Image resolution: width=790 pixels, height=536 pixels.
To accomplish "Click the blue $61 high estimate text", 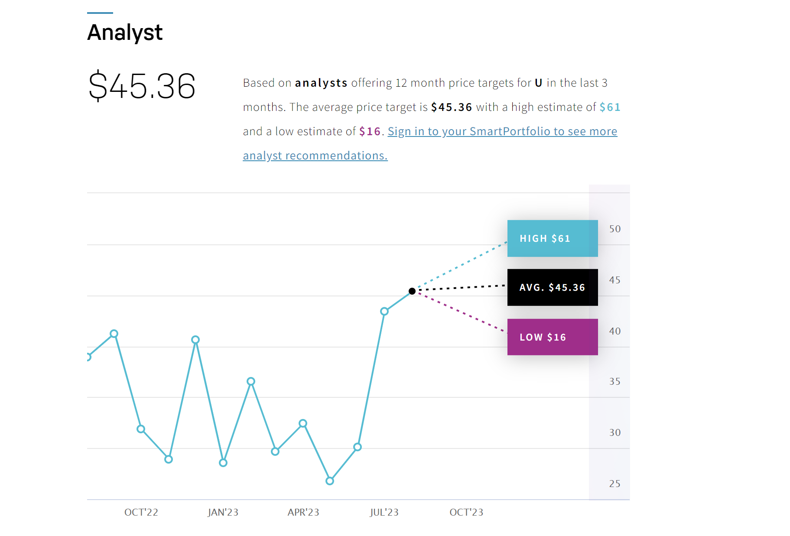I will [610, 107].
